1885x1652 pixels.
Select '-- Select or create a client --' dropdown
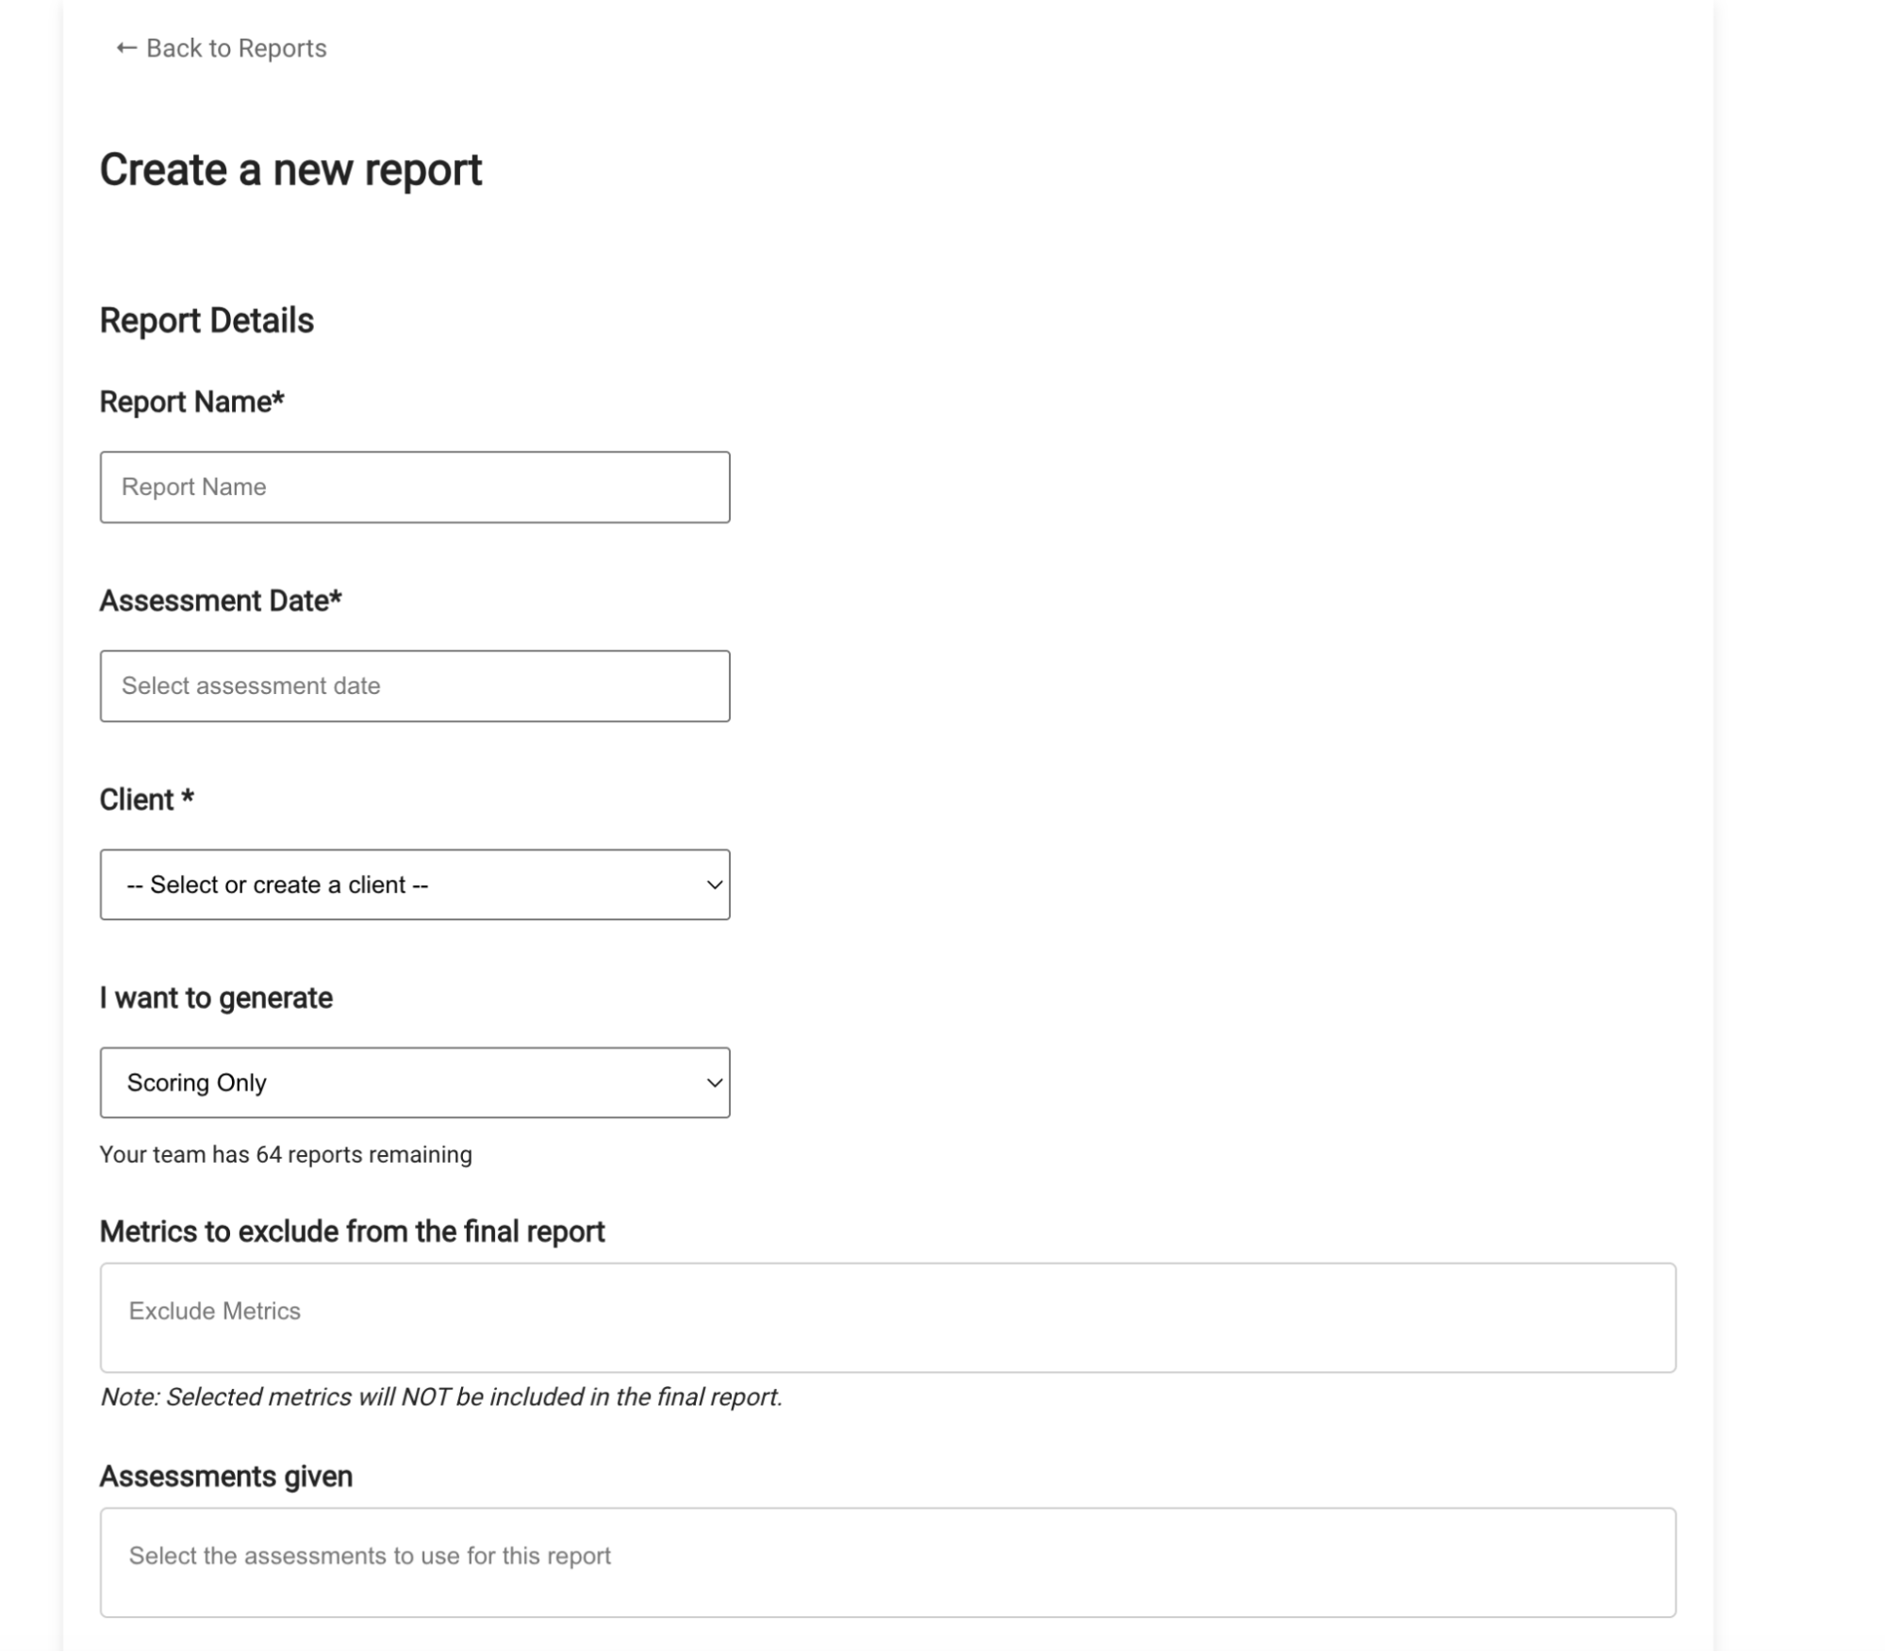(x=415, y=884)
